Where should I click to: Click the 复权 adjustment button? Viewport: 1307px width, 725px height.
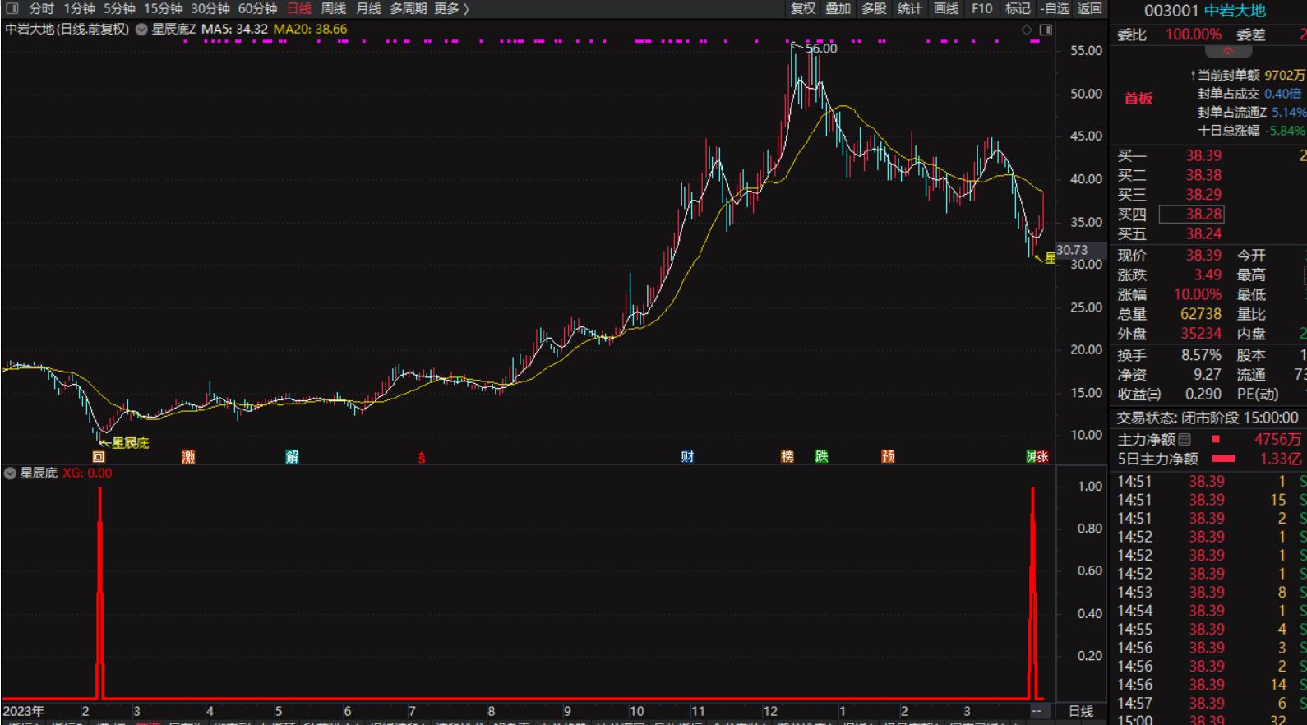pos(803,8)
